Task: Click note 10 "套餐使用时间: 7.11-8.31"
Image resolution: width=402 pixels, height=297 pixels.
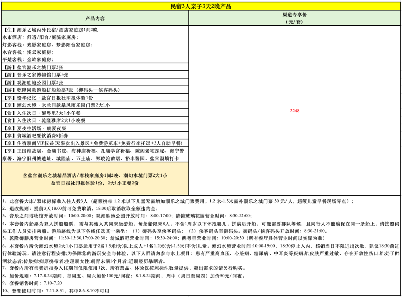Action: point(56,291)
